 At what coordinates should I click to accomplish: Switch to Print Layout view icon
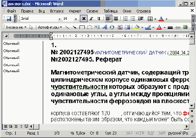click(16, 126)
